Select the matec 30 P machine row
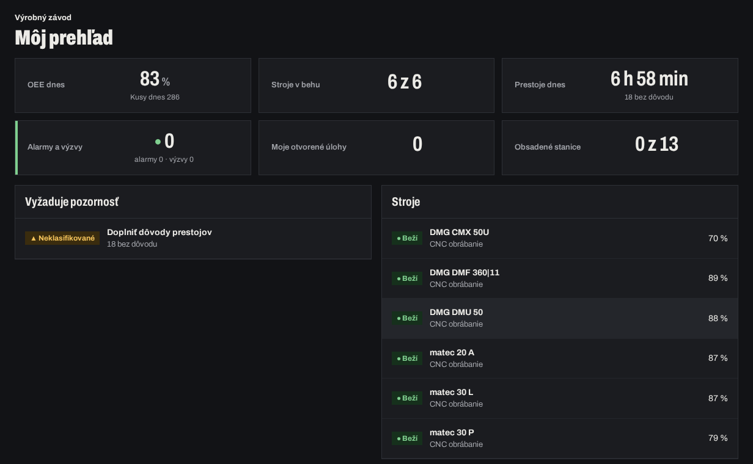The width and height of the screenshot is (753, 464). [x=560, y=438]
